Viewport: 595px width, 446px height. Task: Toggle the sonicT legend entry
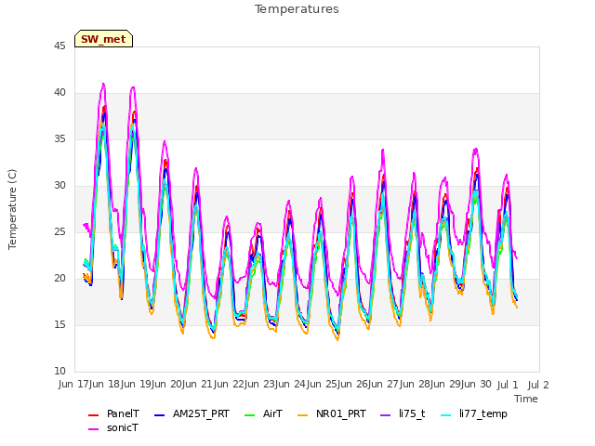tap(113, 427)
